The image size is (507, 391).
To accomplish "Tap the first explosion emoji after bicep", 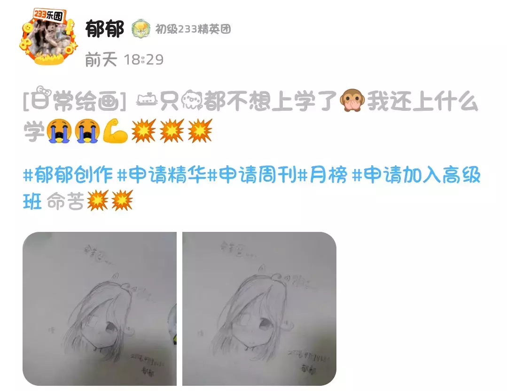I will pyautogui.click(x=143, y=131).
